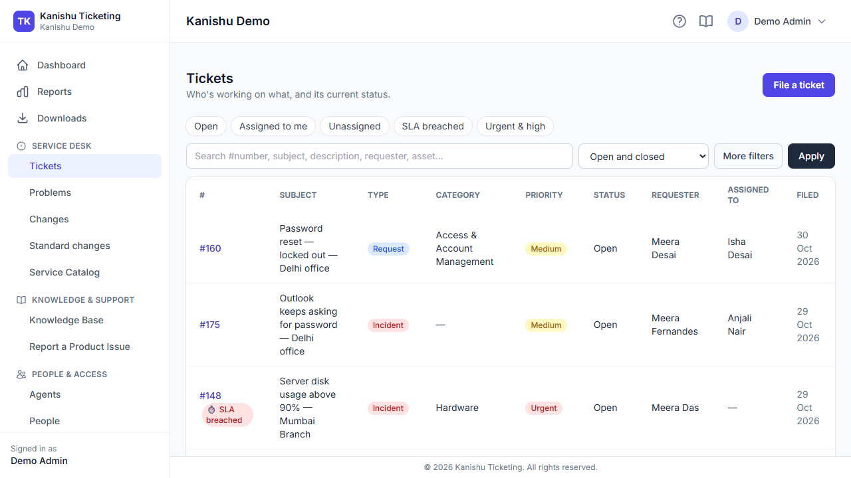The height and width of the screenshot is (478, 851).
Task: Click the Urgent priority badge
Action: (x=544, y=408)
